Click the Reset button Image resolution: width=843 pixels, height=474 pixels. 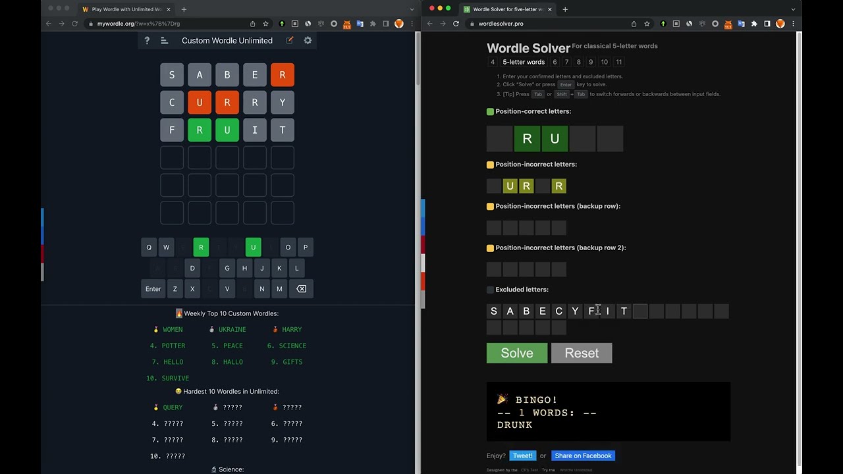(582, 353)
